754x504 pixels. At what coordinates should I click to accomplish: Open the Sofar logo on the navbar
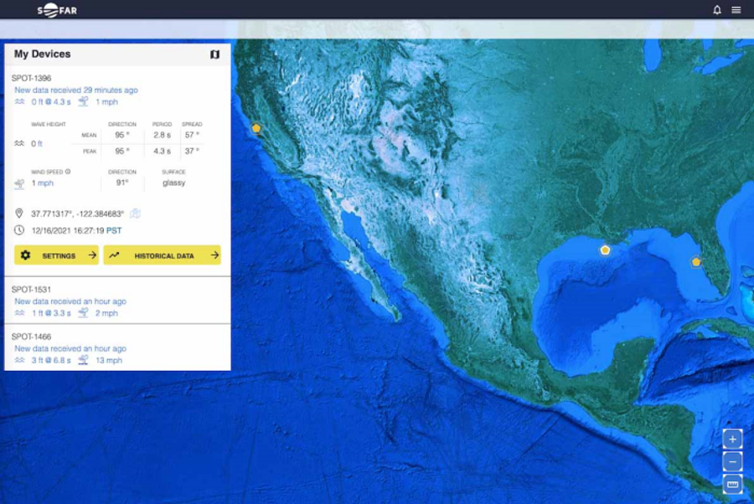55,10
